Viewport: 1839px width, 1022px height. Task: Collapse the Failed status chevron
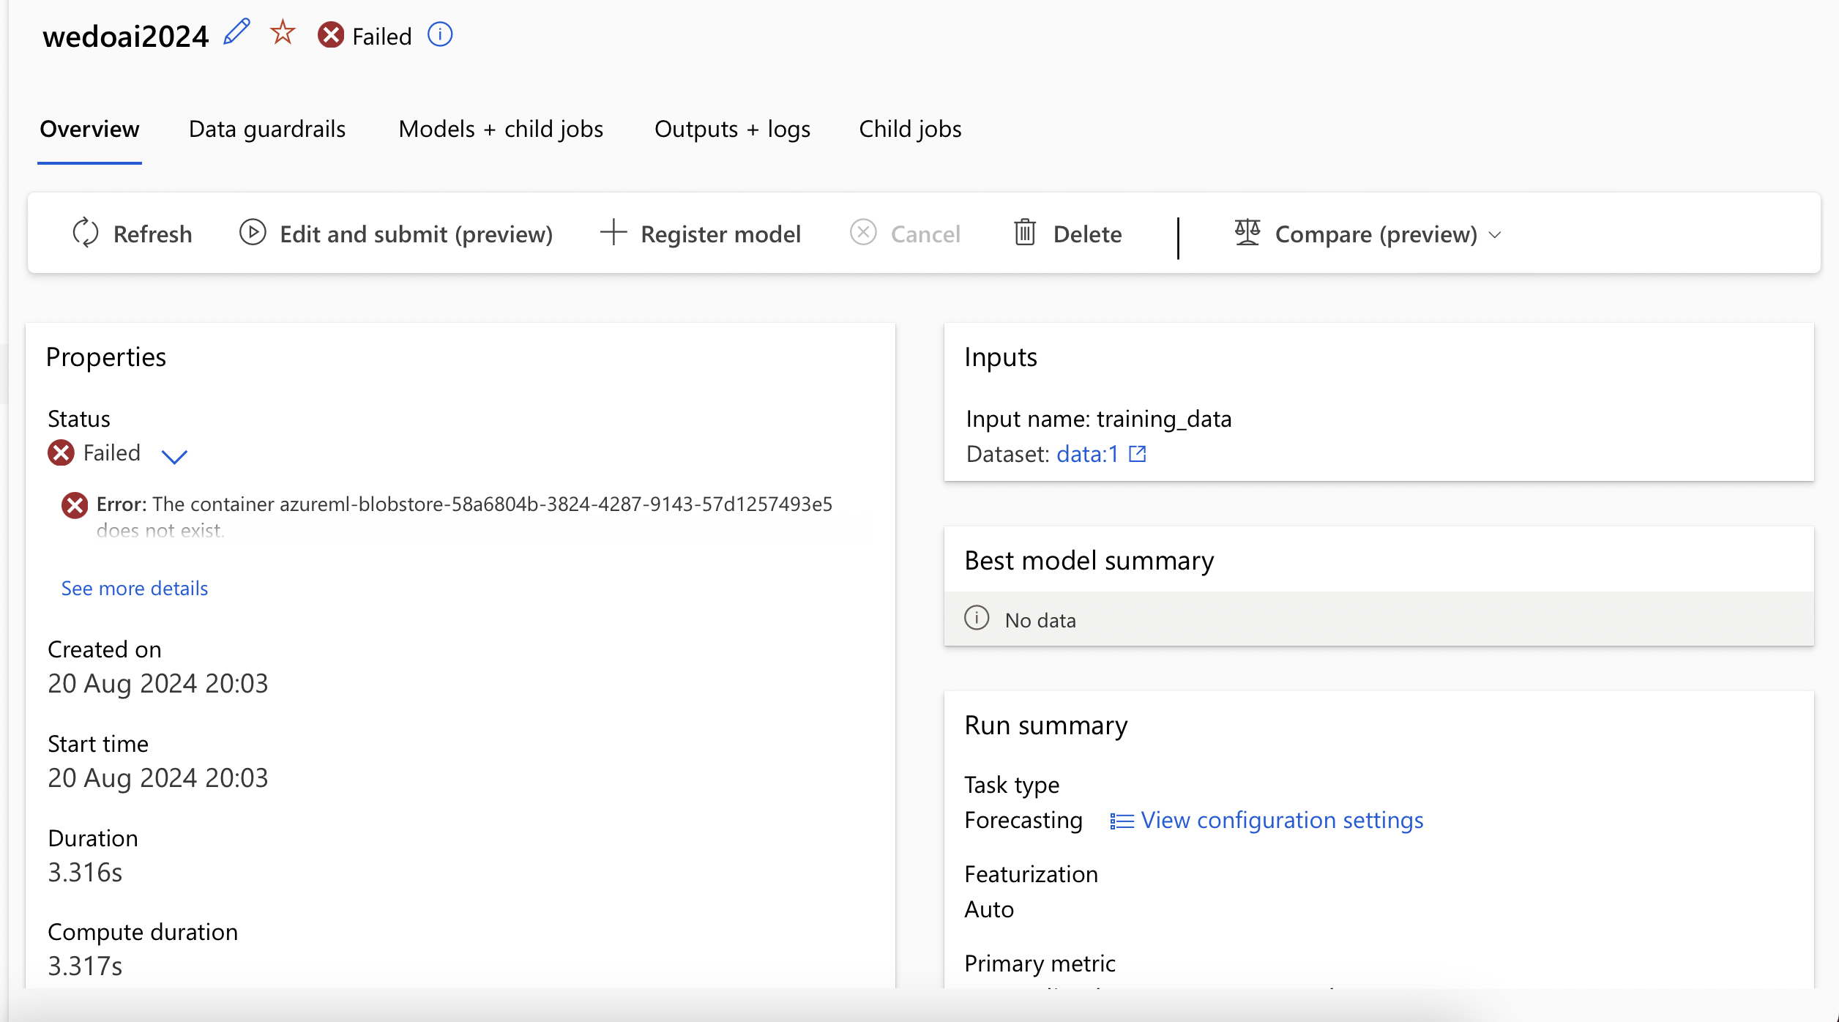tap(174, 457)
